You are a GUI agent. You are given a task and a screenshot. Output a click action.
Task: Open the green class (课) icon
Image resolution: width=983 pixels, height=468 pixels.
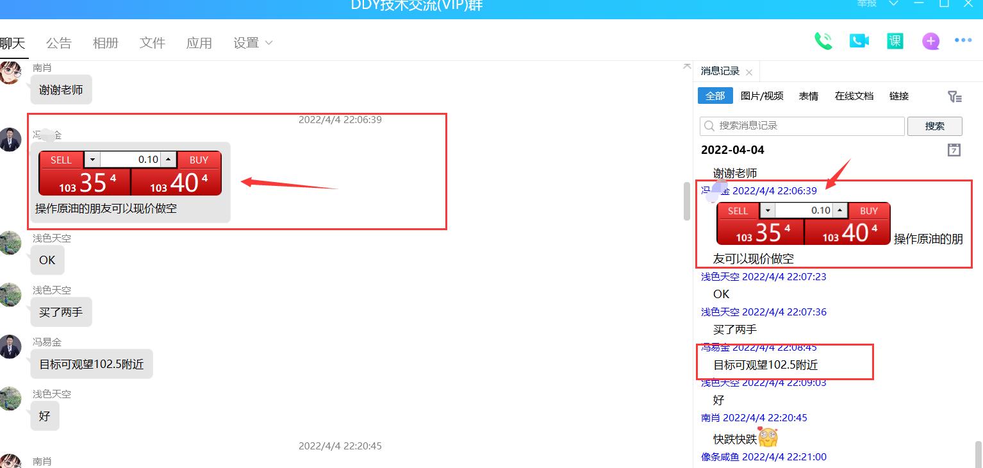pyautogui.click(x=895, y=41)
